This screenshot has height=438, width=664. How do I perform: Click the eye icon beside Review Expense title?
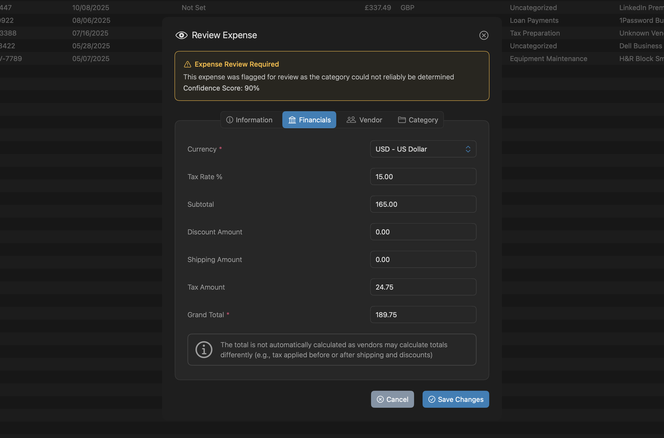coord(181,35)
